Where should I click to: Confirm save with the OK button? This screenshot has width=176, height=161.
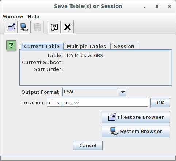point(160,103)
